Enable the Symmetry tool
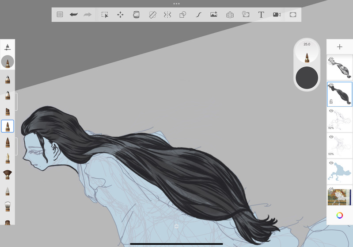 (x=167, y=15)
